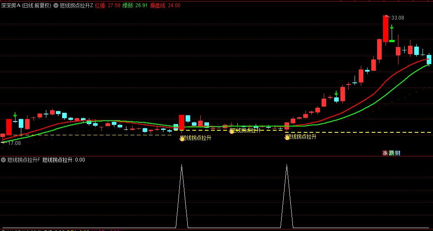Click the green arrow above the 33.08 candle's neighbor
433x231 pixels.
click(x=392, y=27)
